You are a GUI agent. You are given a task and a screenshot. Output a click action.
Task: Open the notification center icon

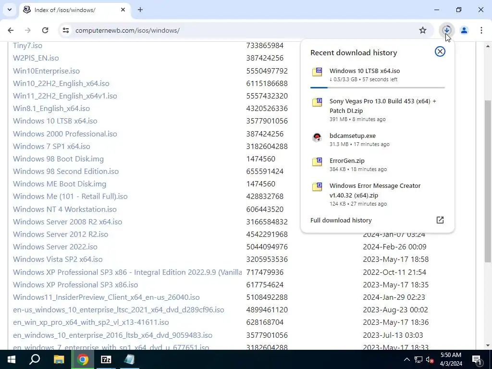(477, 359)
